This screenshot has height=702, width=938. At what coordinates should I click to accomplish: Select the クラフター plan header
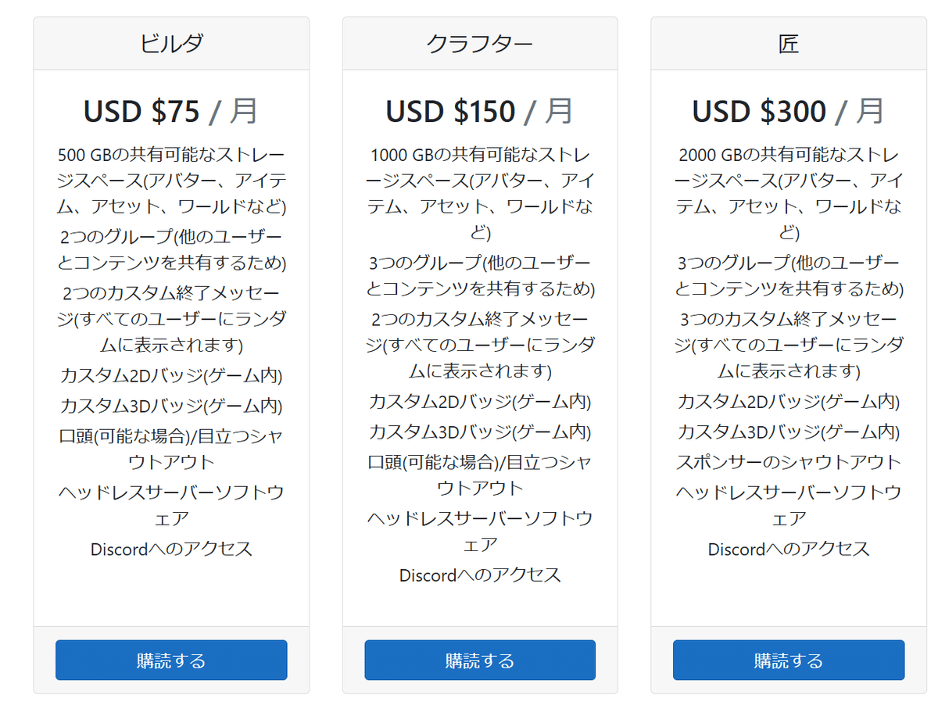click(480, 44)
